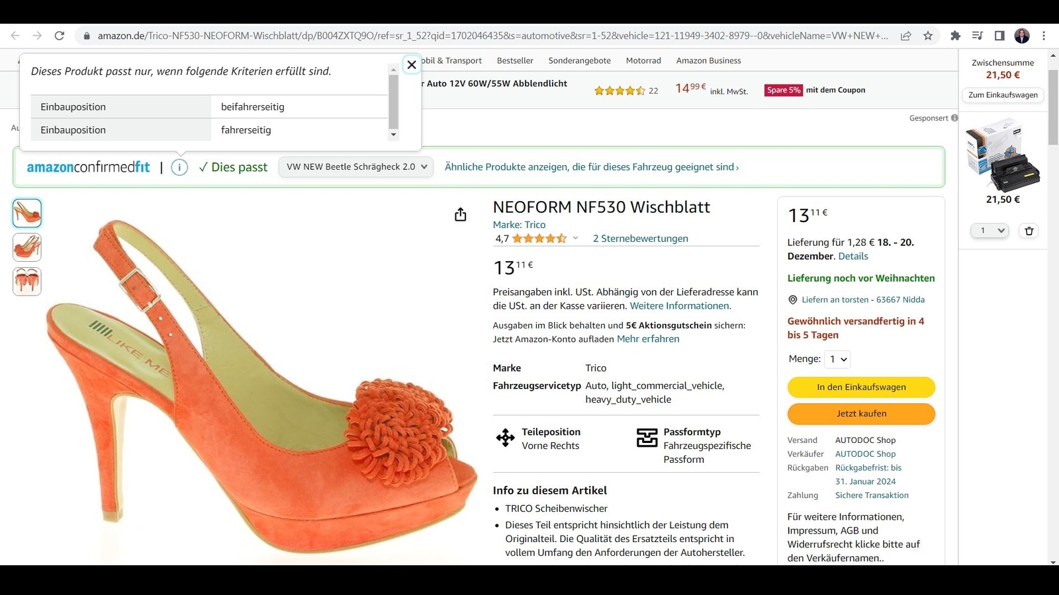Click the popup's vertical scrollbar
1059x595 pixels.
[x=393, y=102]
